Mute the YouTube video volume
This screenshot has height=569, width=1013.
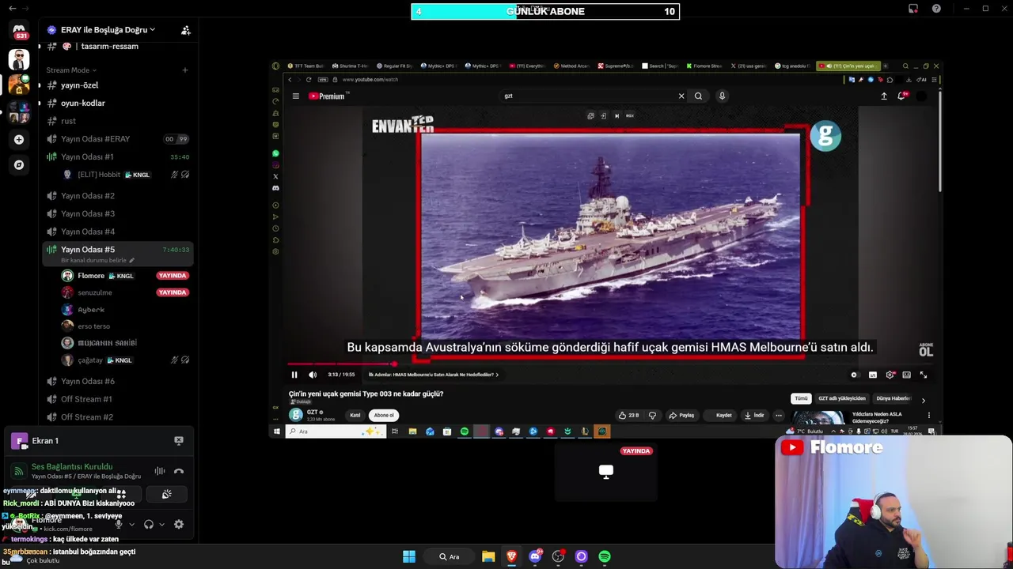coord(313,375)
